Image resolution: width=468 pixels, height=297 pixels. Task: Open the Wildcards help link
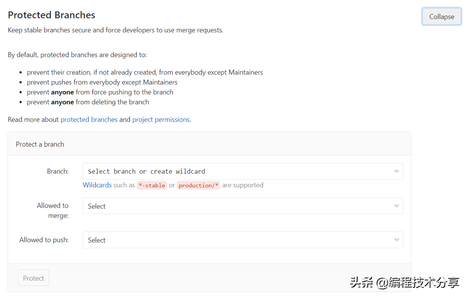[97, 185]
